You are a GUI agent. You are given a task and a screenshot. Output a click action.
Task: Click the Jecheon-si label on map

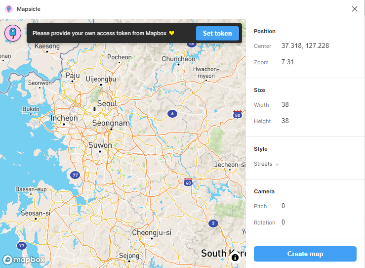click(x=230, y=165)
